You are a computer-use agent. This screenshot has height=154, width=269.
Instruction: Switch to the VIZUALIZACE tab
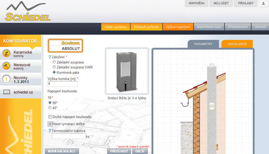pos(237,44)
